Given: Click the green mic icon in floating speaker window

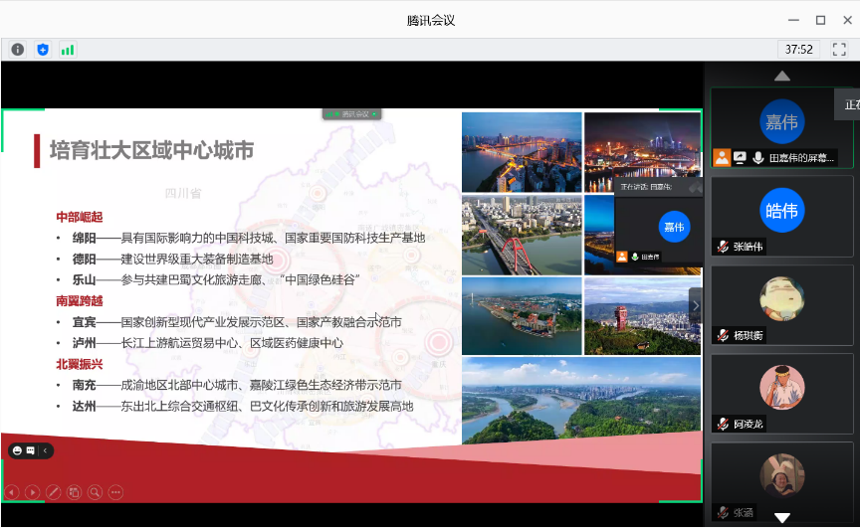Looking at the screenshot, I should pos(635,257).
